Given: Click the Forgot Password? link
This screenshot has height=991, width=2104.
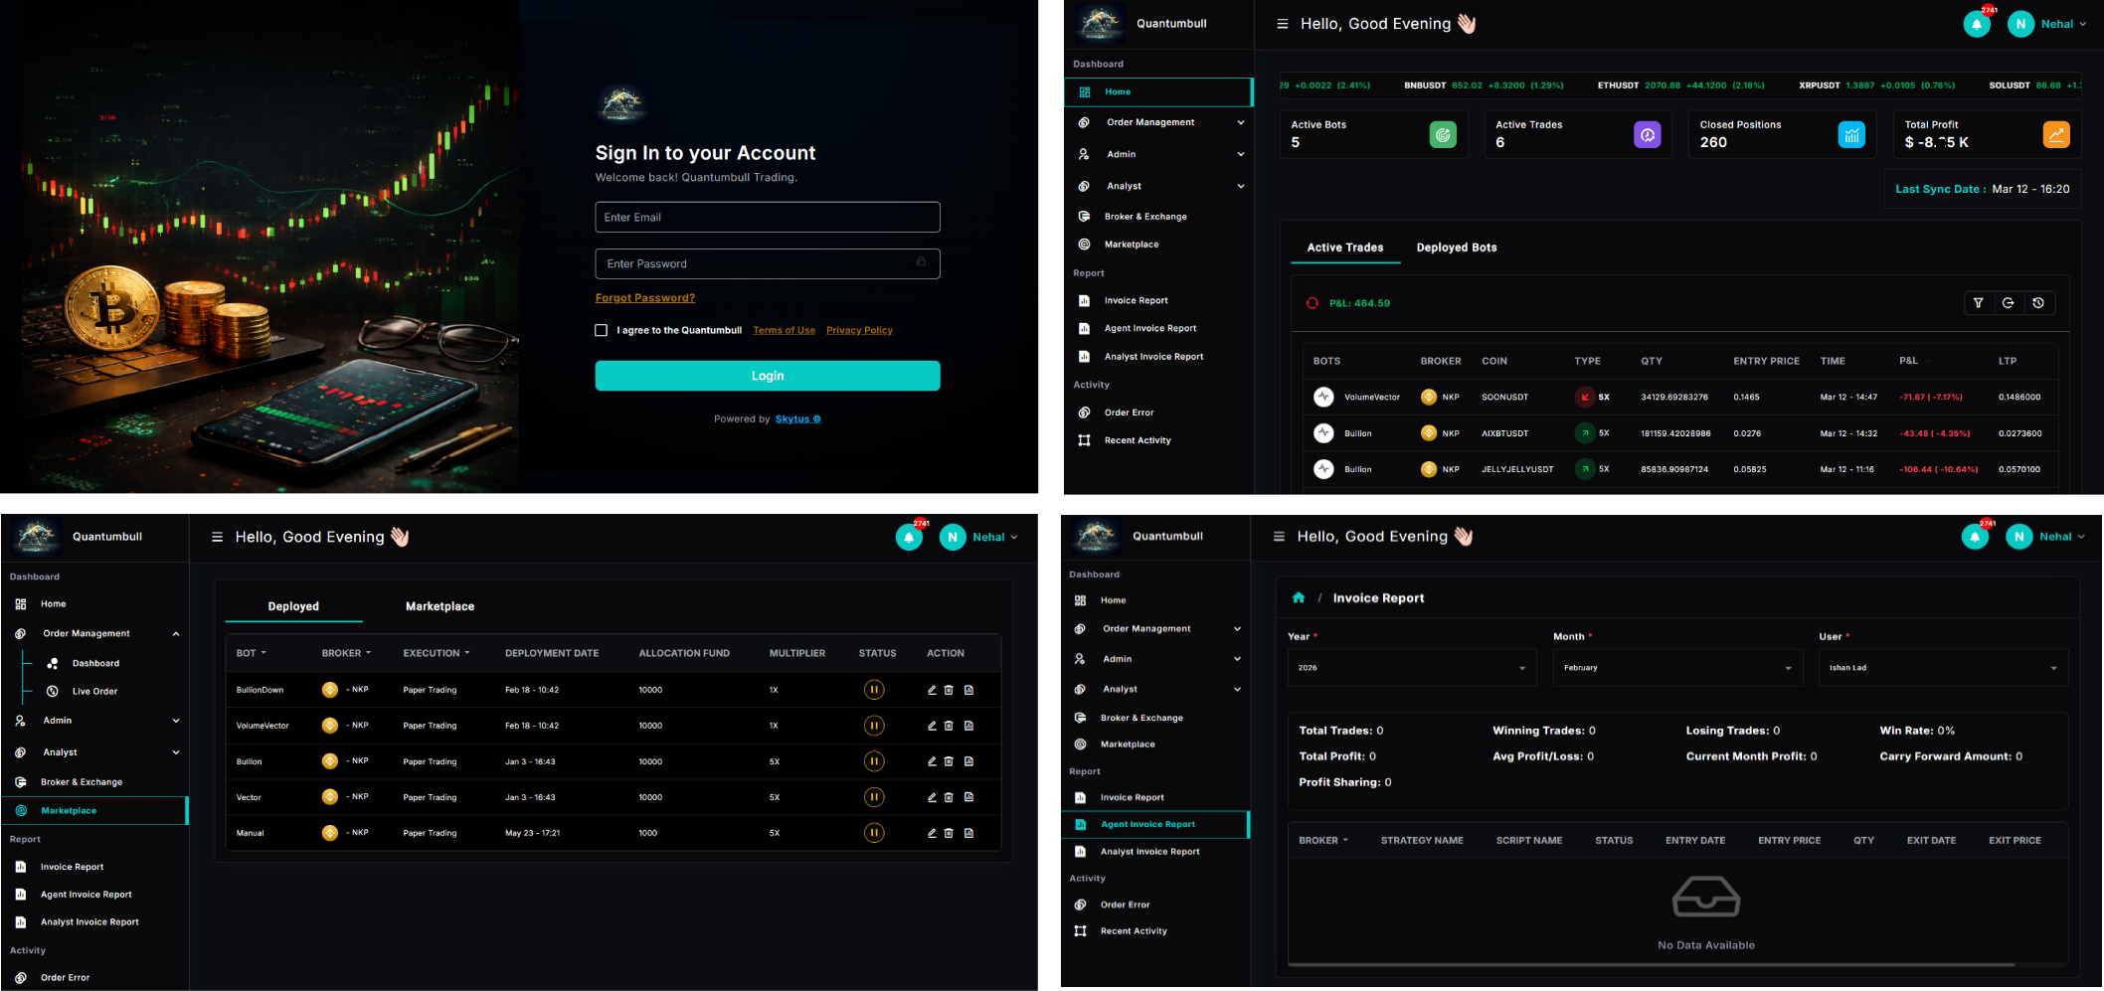Looking at the screenshot, I should coord(644,298).
